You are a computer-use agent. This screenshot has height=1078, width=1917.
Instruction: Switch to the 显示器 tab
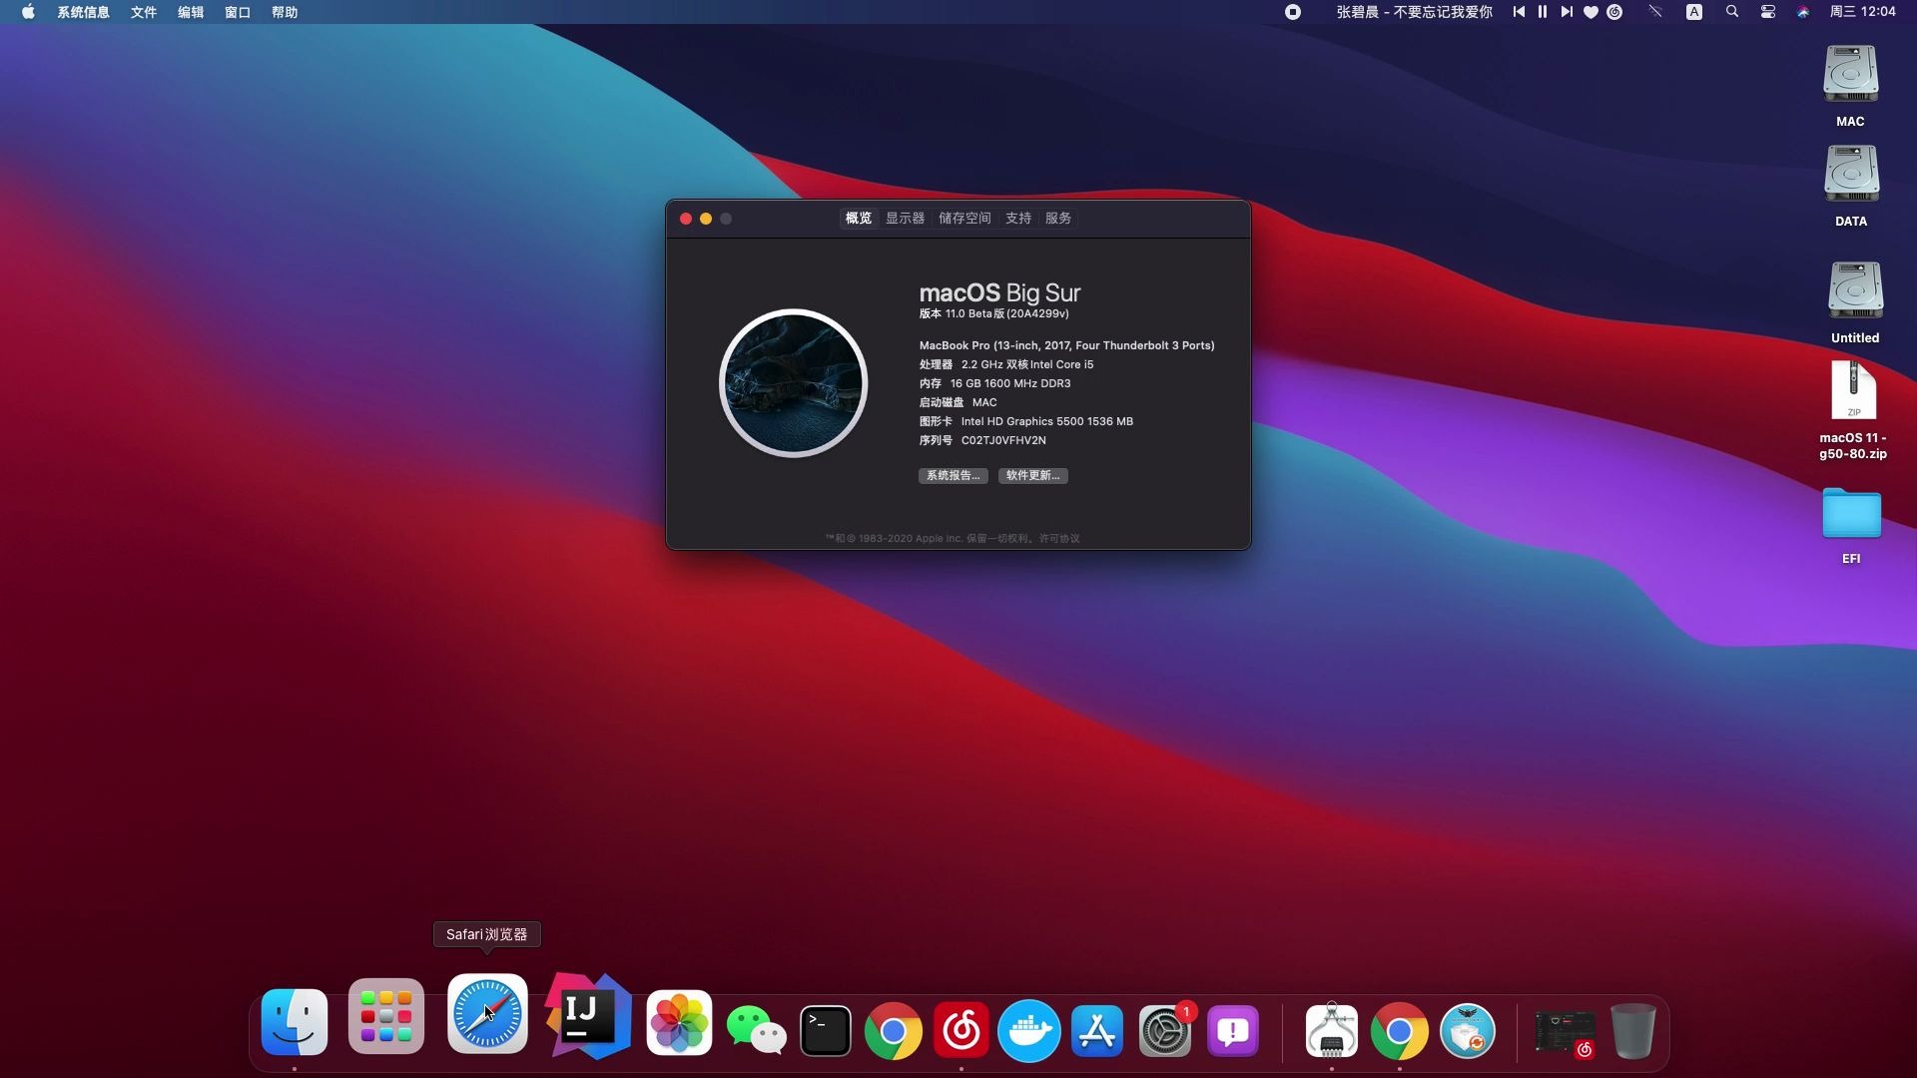pyautogui.click(x=906, y=218)
